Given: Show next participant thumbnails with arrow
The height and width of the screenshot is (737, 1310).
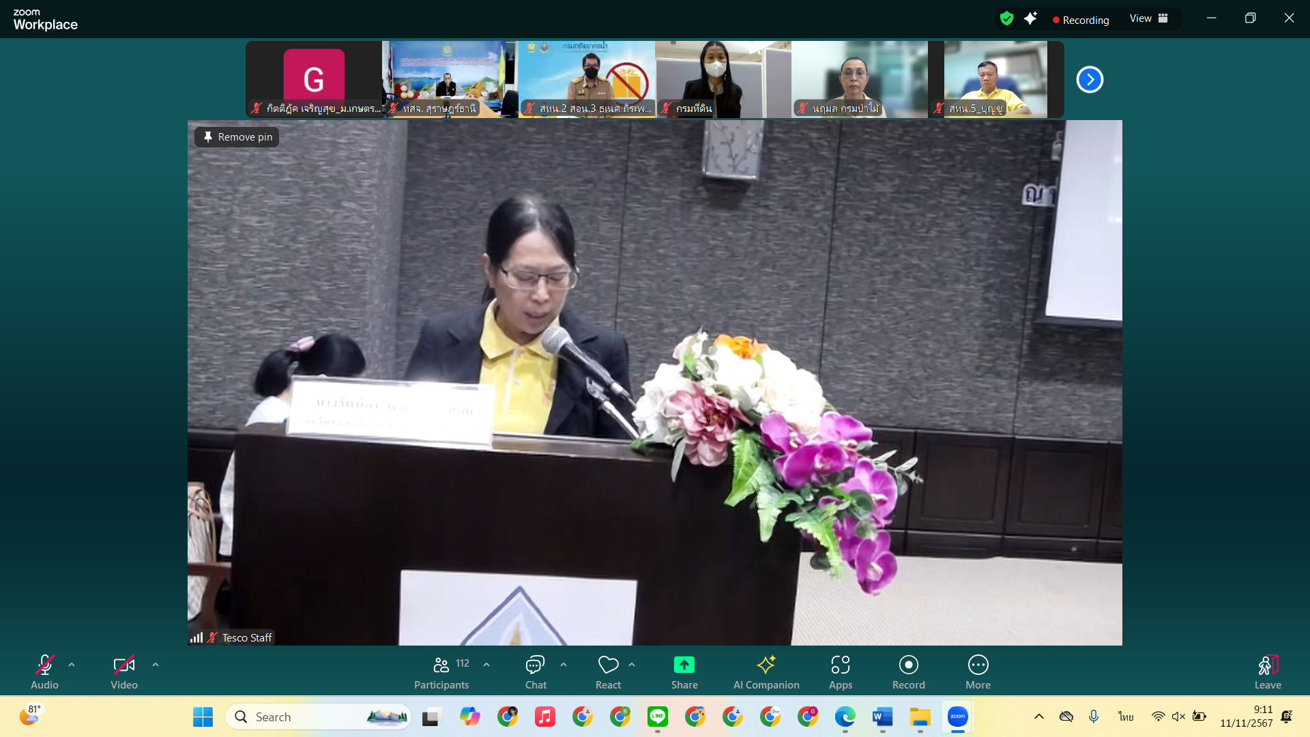Looking at the screenshot, I should (1090, 80).
